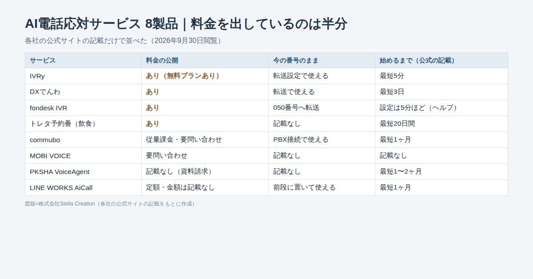The height and width of the screenshot is (279, 533).
Task: Click 記載なし number cell in MOBI VOICE row
Action: [322, 155]
